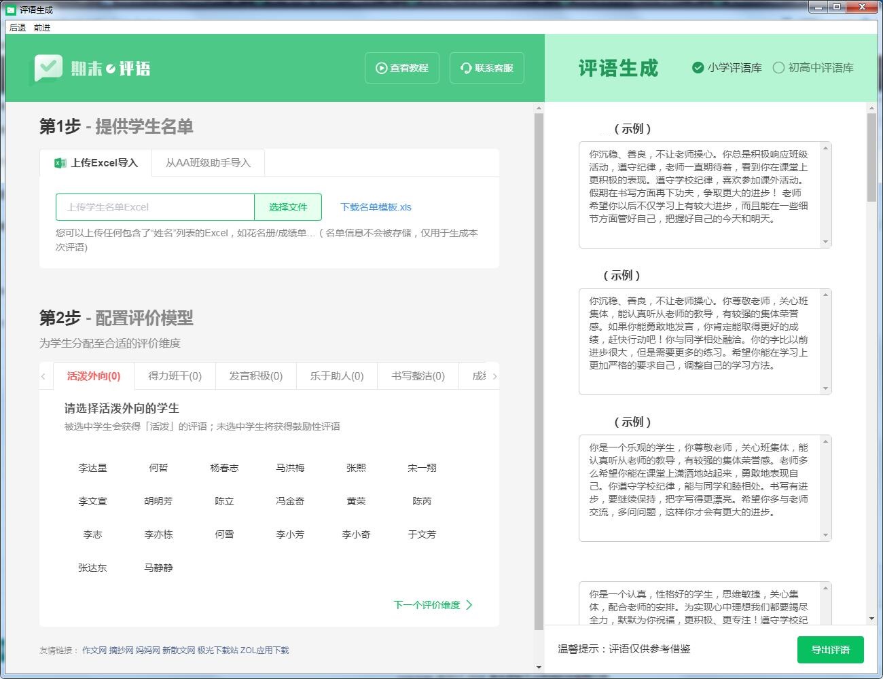Click the checkmark icon beside 小学评语库
Viewport: 883px width, 679px height.
tap(697, 68)
